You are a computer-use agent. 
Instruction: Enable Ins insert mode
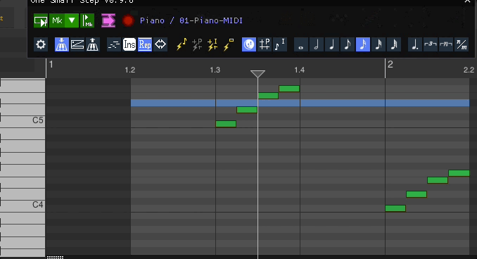129,44
